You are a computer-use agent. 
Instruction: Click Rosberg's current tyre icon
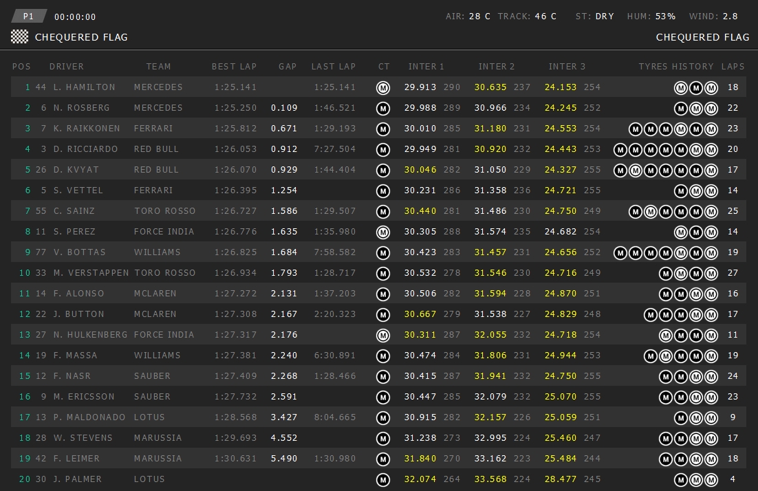(x=383, y=108)
